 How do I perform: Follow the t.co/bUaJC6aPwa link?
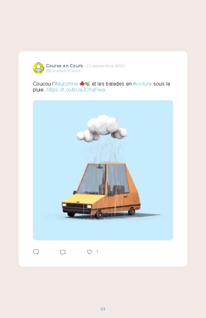[x=76, y=89]
